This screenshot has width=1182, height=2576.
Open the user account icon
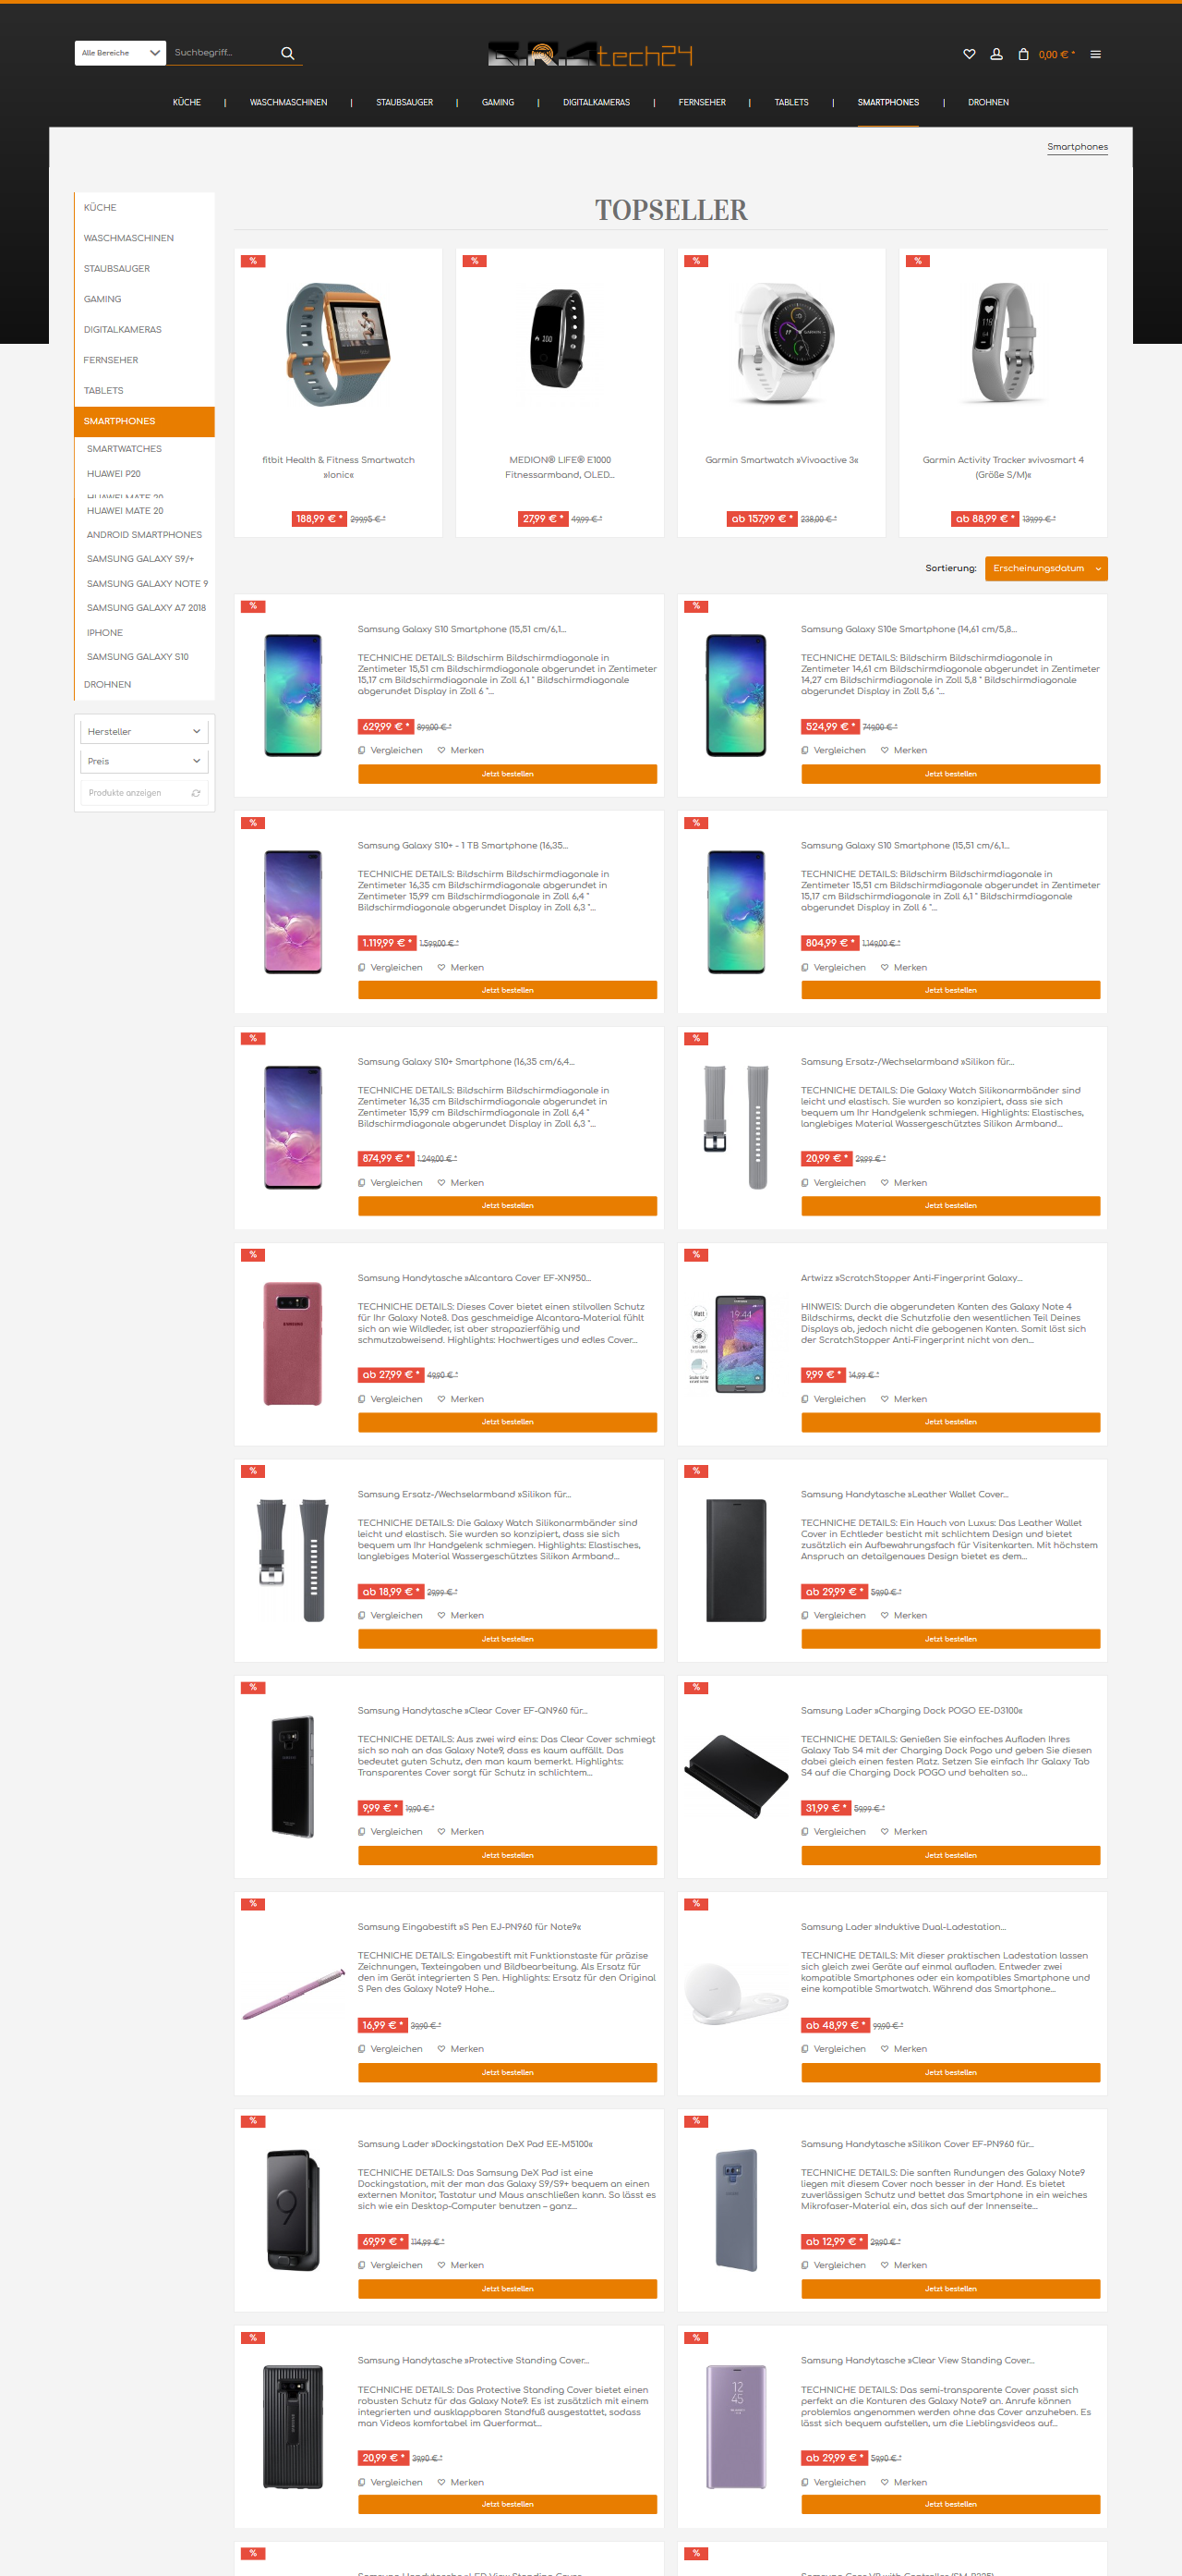click(996, 54)
